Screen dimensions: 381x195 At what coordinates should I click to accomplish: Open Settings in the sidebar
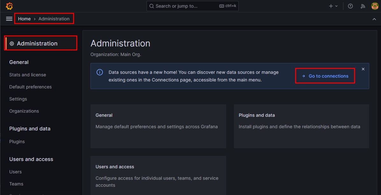(x=18, y=99)
